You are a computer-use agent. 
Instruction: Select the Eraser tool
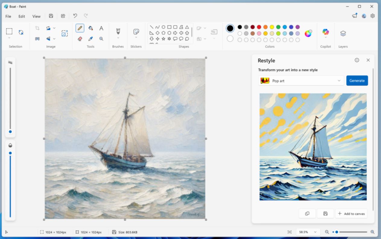pyautogui.click(x=80, y=39)
